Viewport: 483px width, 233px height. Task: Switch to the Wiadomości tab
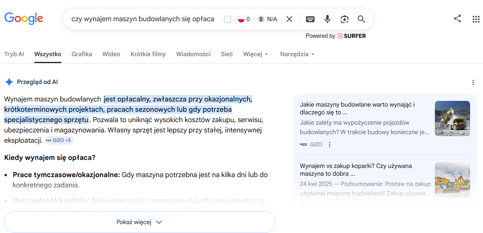coord(193,54)
